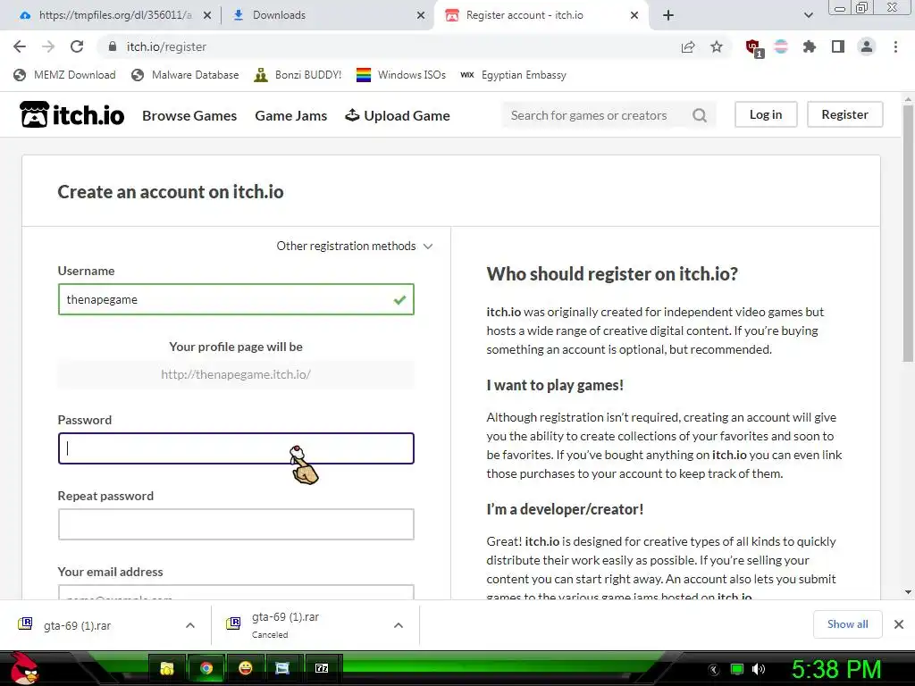This screenshot has height=686, width=915.
Task: Click the smiley face taskbar icon
Action: [245, 668]
